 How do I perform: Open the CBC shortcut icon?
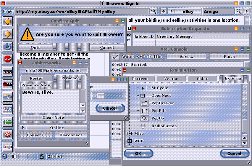(x=8, y=84)
